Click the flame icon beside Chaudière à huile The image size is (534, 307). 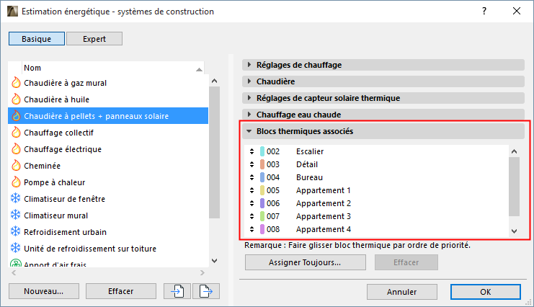point(16,99)
